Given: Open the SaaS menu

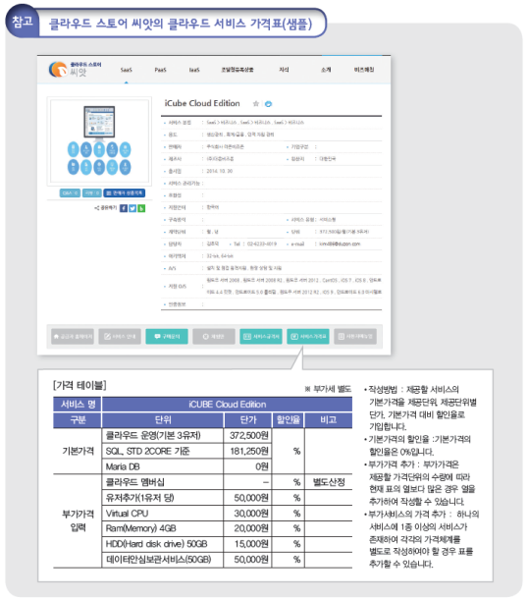Looking at the screenshot, I should [x=127, y=70].
